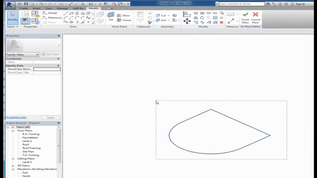This screenshot has width=317, height=178.
Task: Expand the 3D Views tree node
Action: [x=13, y=166]
